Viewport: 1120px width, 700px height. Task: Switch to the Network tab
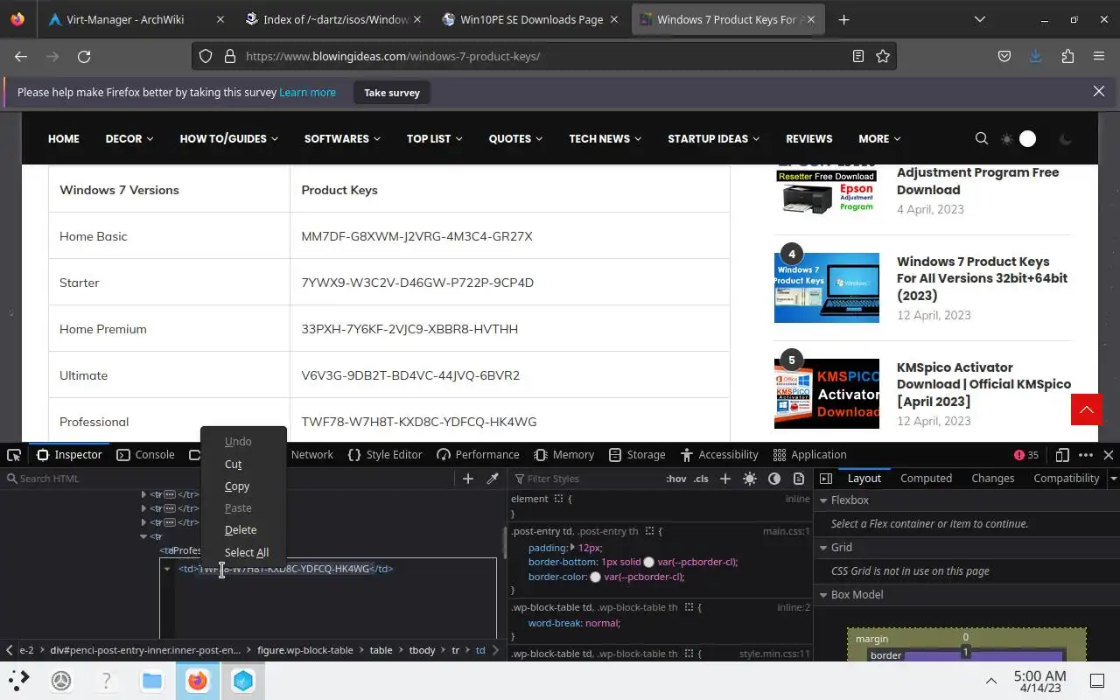point(312,455)
